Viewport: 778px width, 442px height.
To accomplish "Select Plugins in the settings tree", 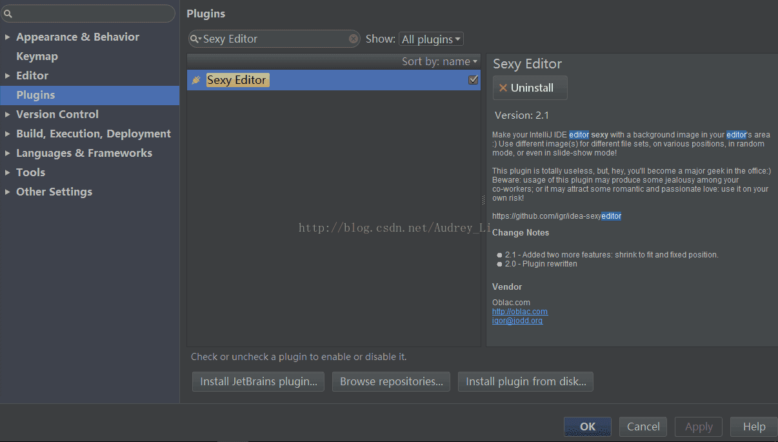I will click(x=90, y=95).
